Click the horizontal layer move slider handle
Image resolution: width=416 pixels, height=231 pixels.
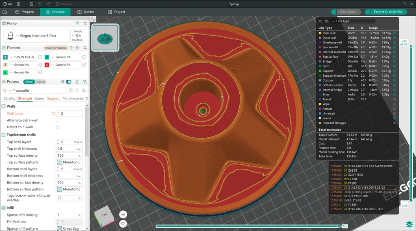339,226
